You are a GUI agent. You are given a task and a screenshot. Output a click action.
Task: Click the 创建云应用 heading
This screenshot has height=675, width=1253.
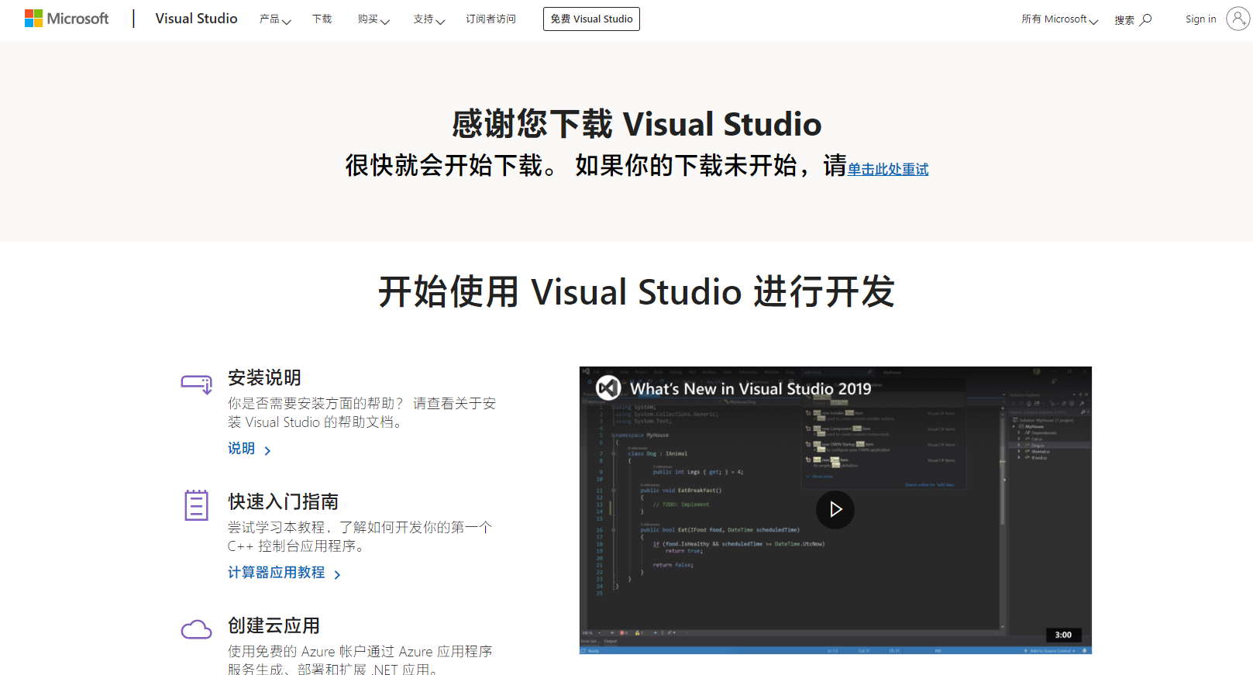274,625
